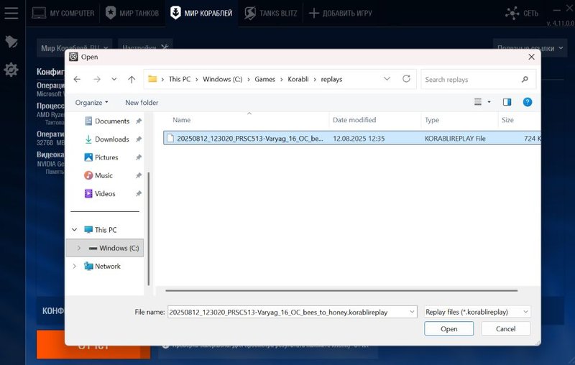The image size is (575, 365).
Task: Click the hamburger menu icon
Action: click(x=11, y=13)
